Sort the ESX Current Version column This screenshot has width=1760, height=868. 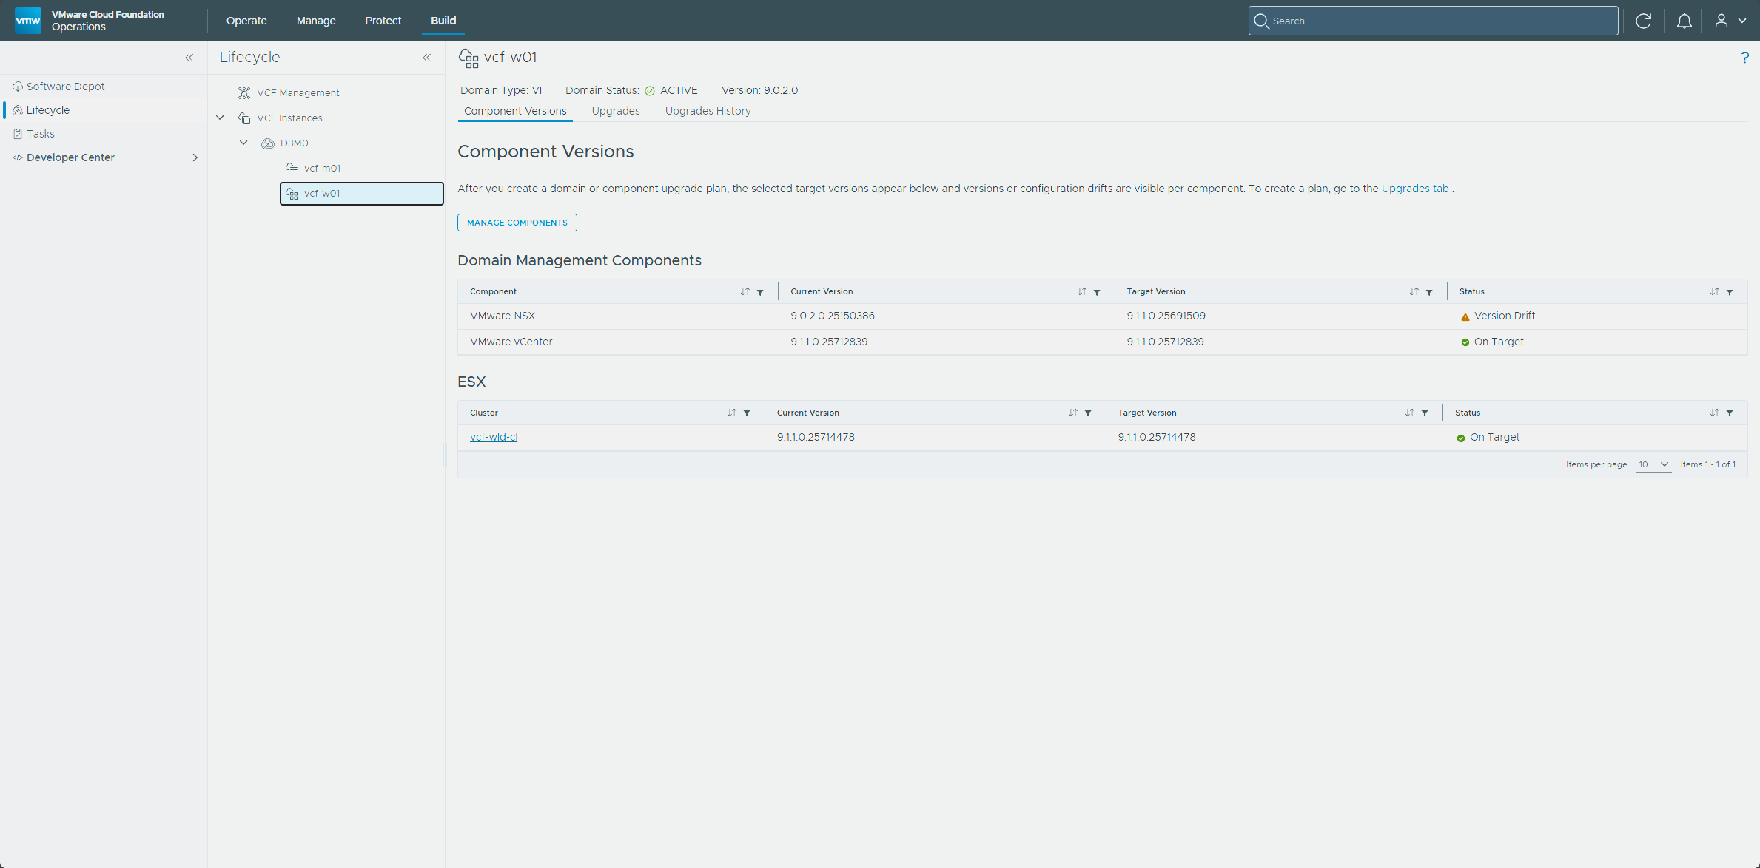pos(1072,413)
